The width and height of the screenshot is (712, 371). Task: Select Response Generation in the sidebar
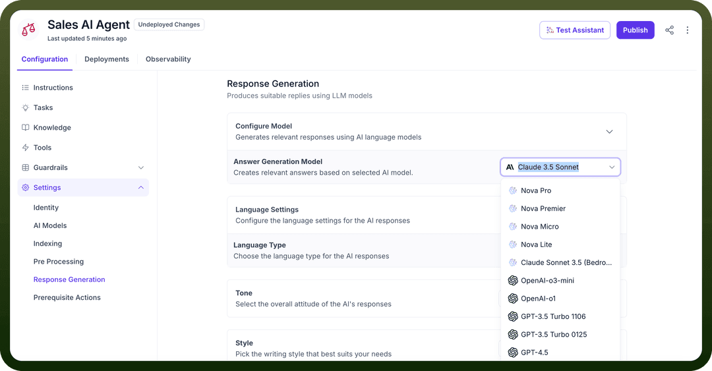coord(69,279)
